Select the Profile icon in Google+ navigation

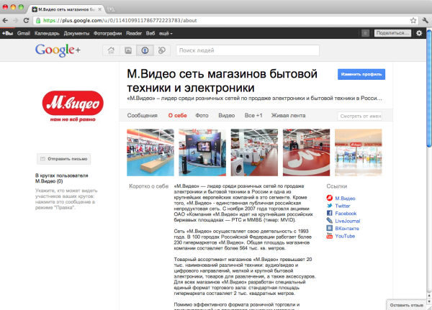tap(145, 50)
